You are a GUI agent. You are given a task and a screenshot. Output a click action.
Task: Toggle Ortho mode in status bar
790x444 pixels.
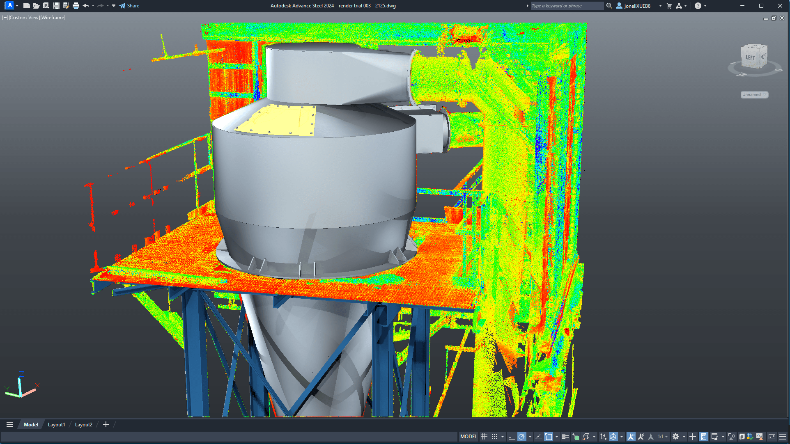[511, 437]
